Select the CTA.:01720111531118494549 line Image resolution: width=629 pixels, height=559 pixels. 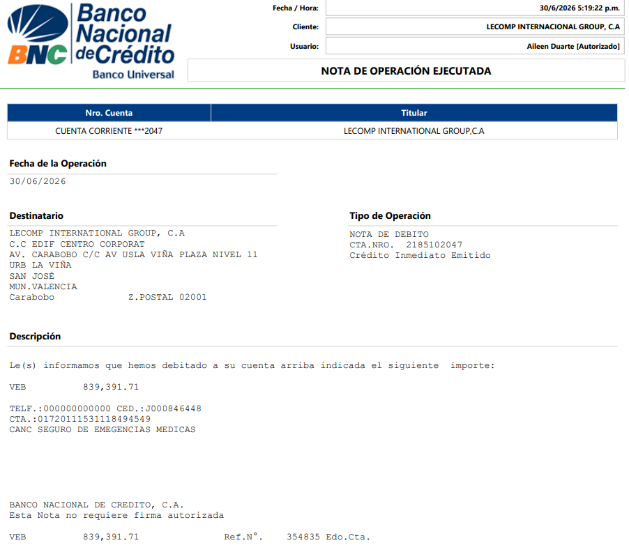79,419
